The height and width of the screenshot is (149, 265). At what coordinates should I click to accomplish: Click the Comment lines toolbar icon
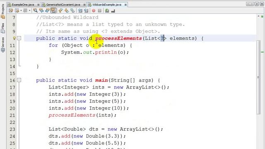[107, 11]
